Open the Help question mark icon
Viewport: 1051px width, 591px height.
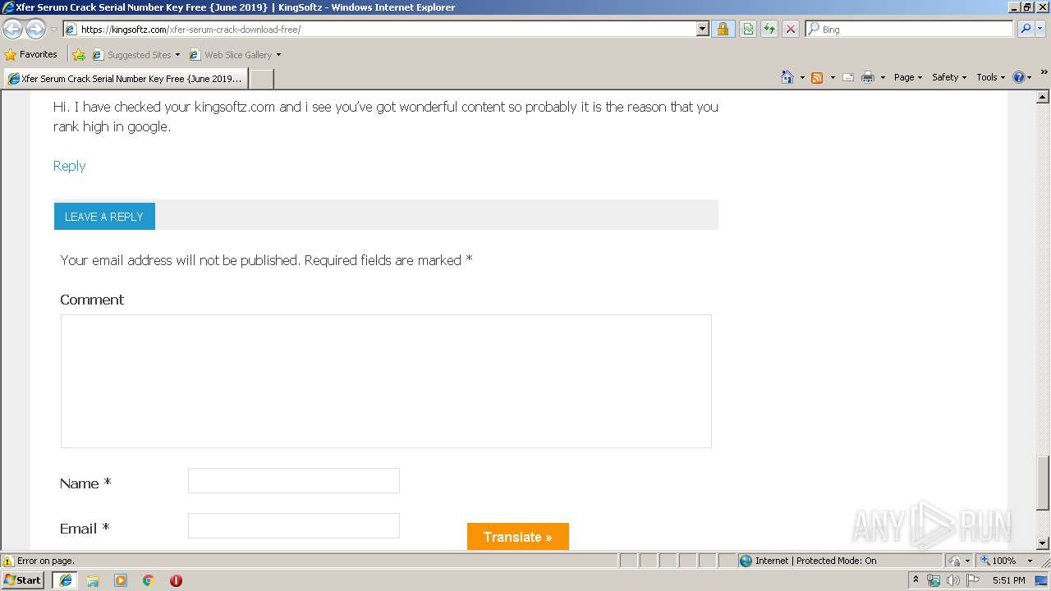tap(1019, 77)
